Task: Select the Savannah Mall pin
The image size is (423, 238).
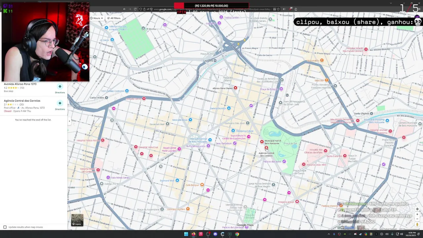Action: [x=168, y=124]
